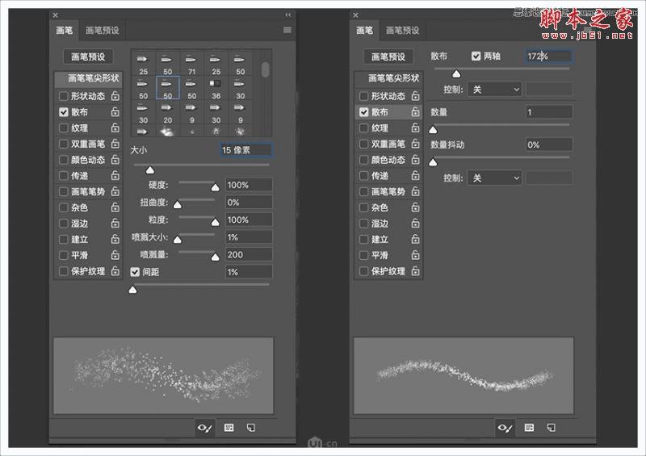Enable 传递 checkbox in right panel

[x=364, y=175]
